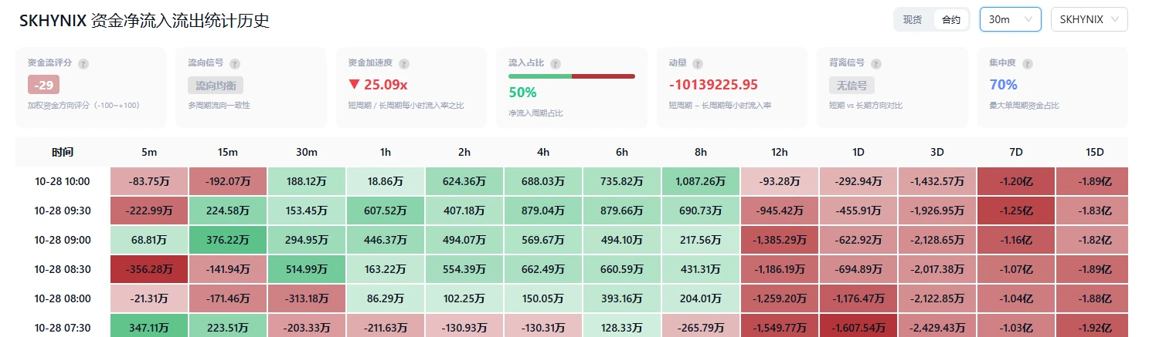
Task: Open help icon next to 资金流评分
Action: tap(83, 64)
